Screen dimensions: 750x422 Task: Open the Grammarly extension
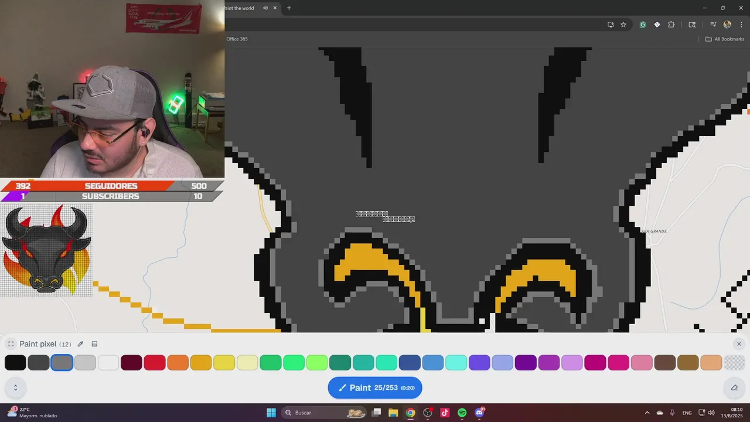click(x=643, y=25)
